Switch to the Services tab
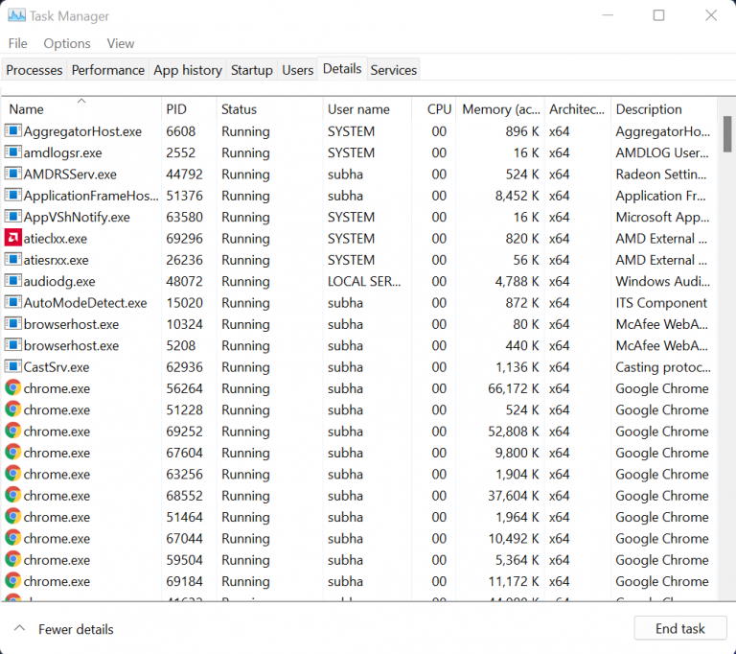 click(x=393, y=70)
